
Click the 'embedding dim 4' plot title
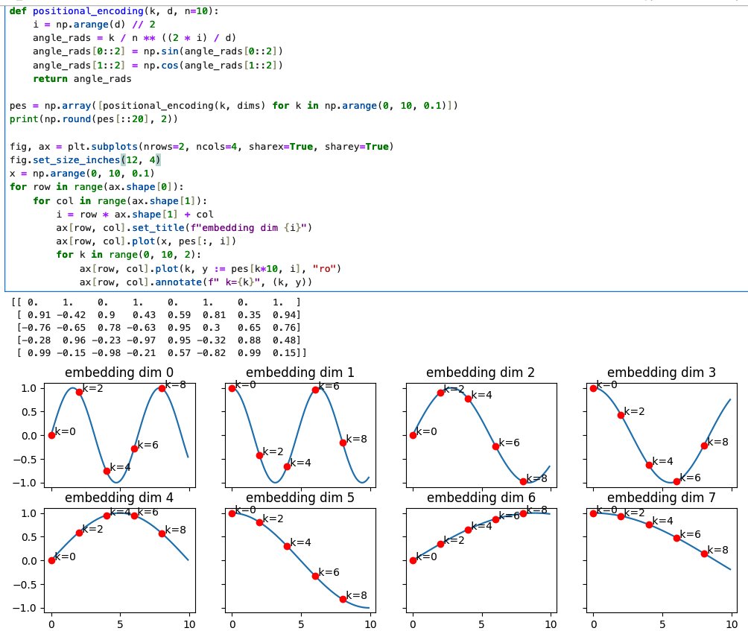[x=119, y=498]
